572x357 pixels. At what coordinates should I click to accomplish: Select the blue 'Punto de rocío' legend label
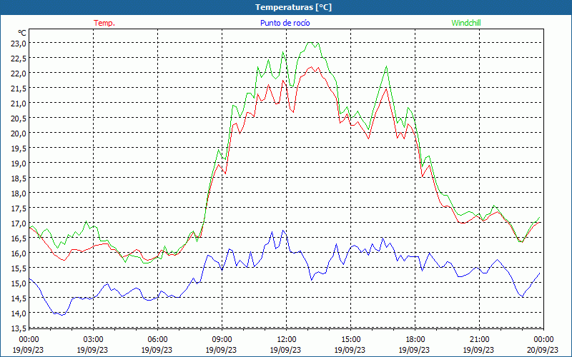[285, 23]
